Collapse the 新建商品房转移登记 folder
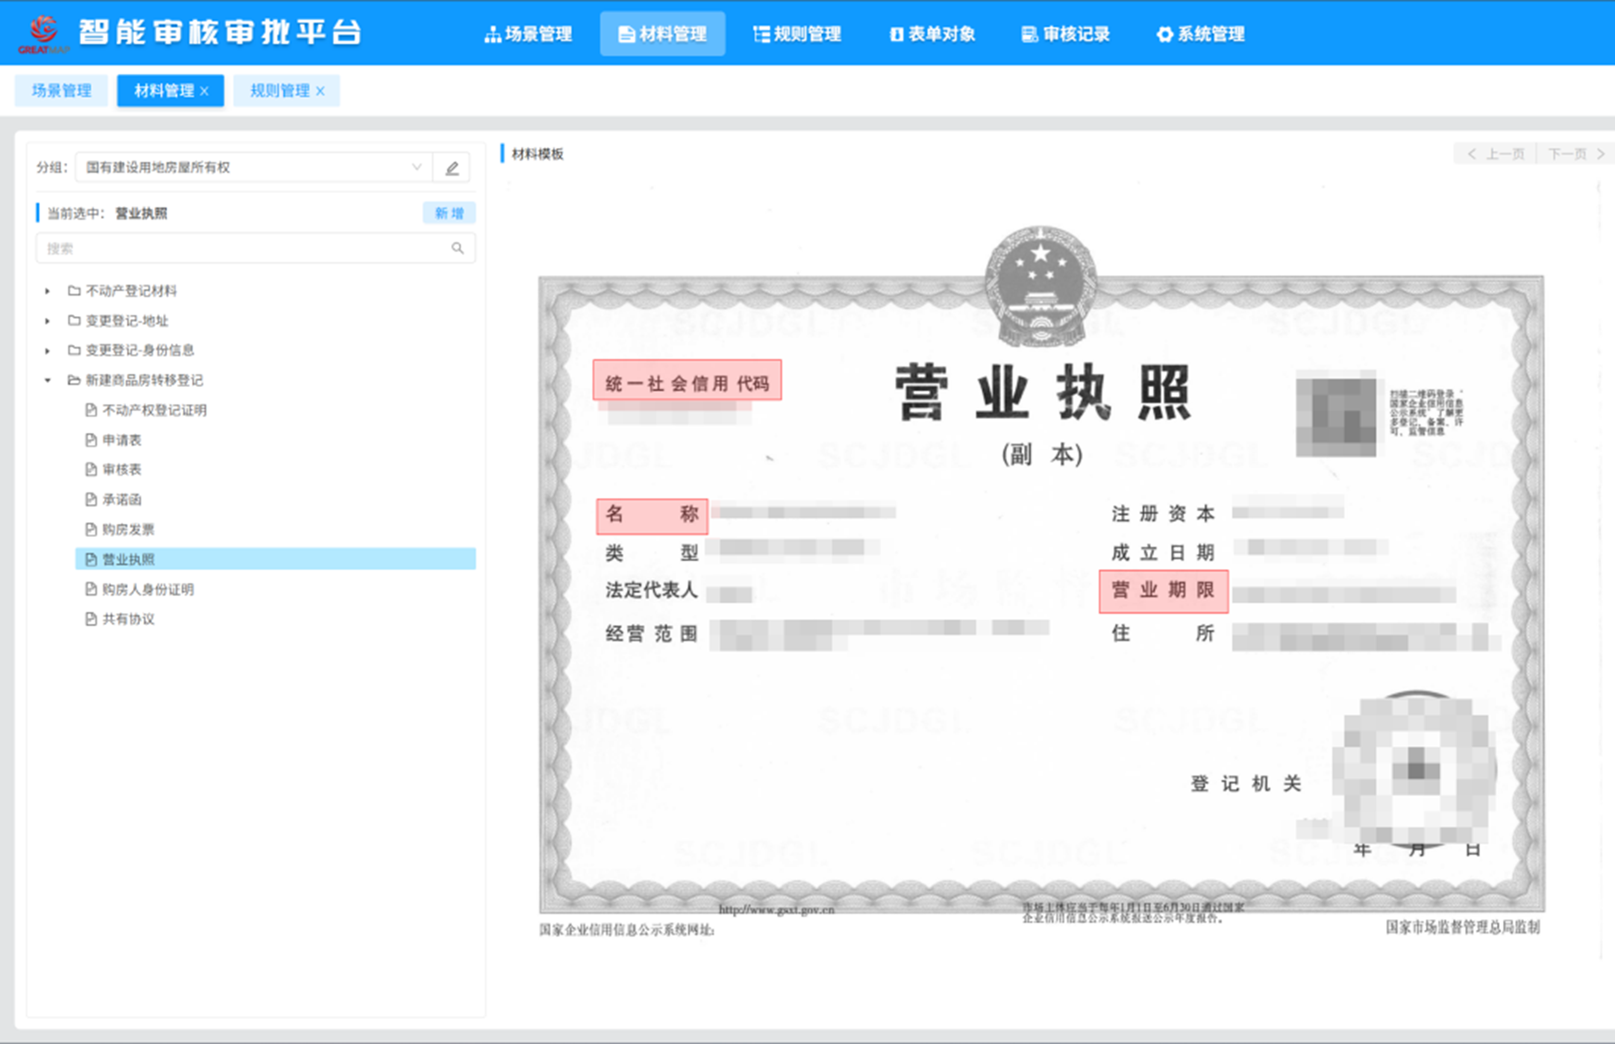The height and width of the screenshot is (1044, 1615). pos(48,380)
